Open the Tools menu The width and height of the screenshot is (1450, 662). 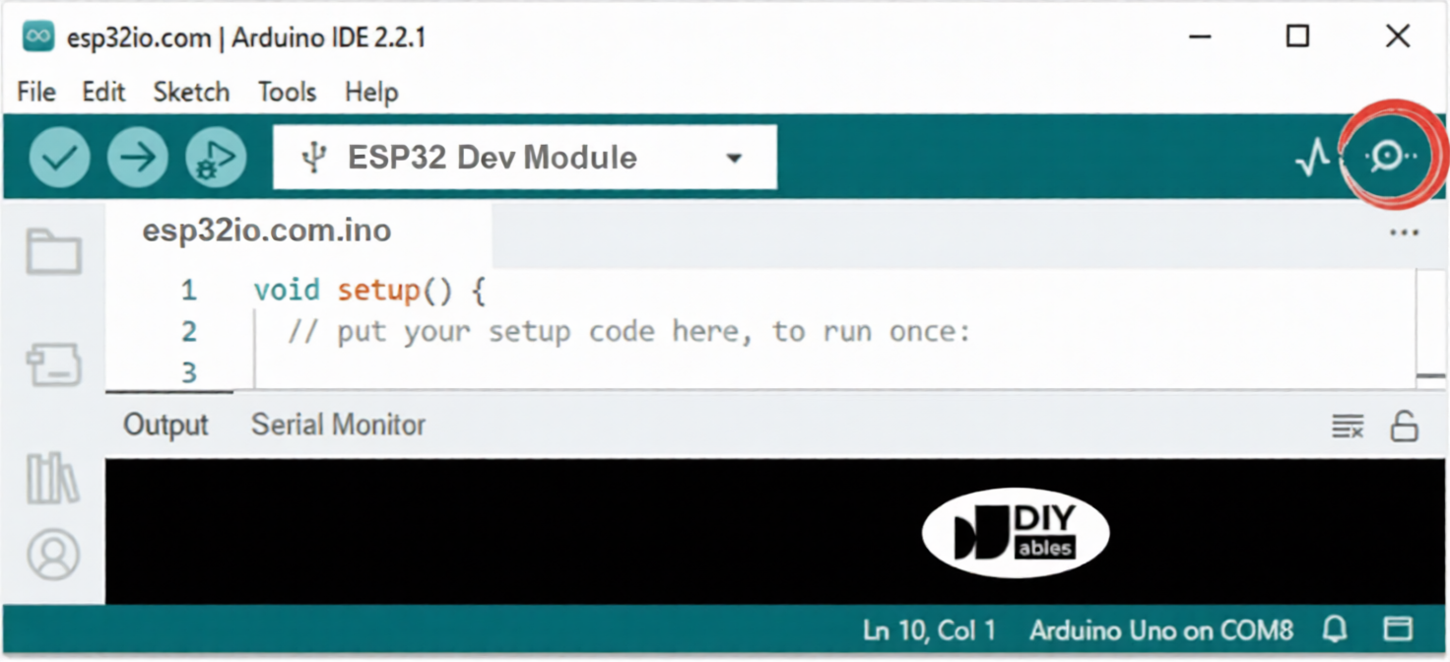pyautogui.click(x=287, y=93)
